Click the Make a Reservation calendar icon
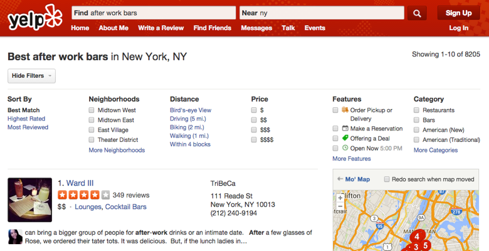 [345, 128]
